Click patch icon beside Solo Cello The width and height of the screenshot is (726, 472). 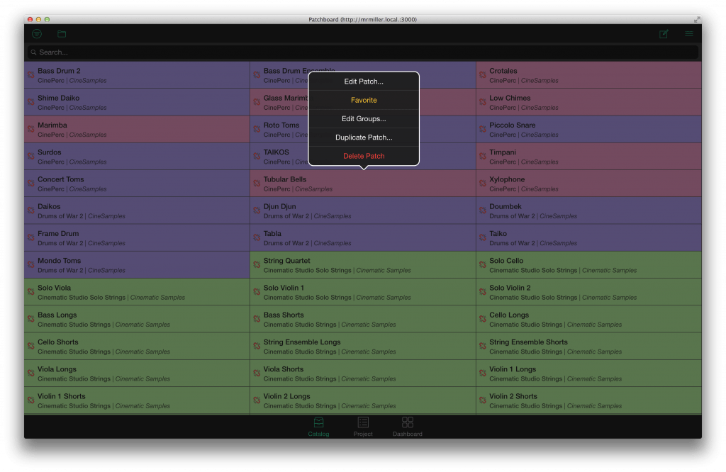(x=483, y=264)
